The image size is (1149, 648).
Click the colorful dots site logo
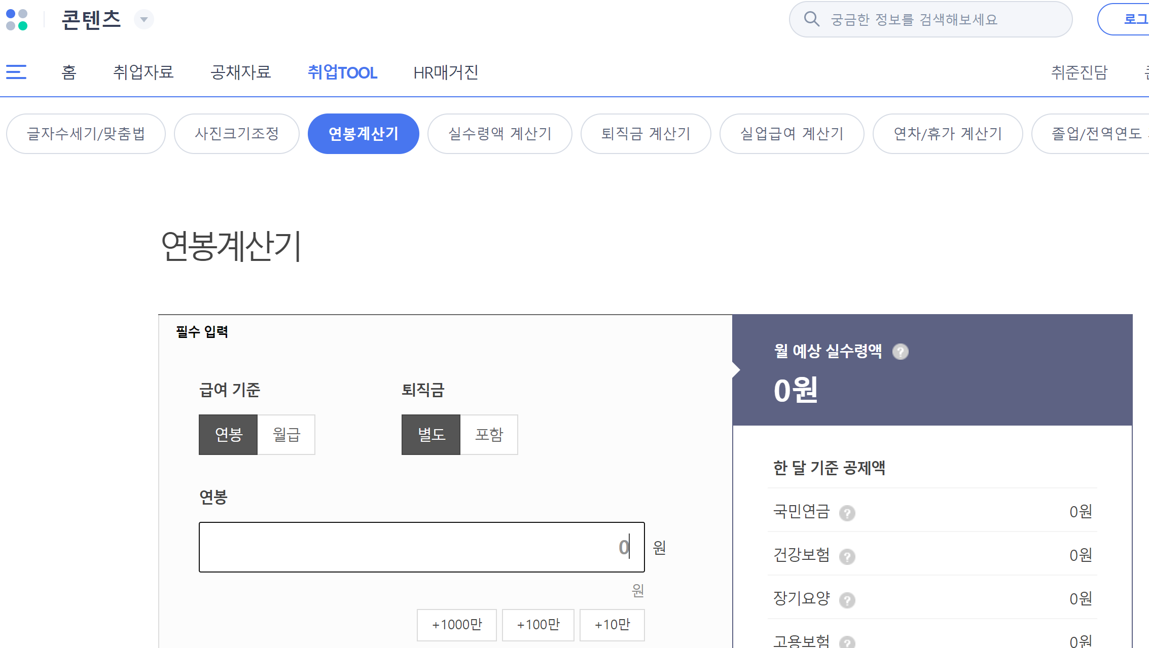(x=17, y=20)
